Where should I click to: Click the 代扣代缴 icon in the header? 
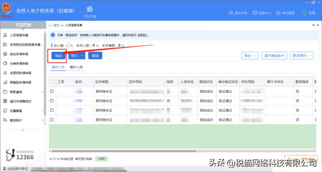pyautogui.click(x=89, y=10)
